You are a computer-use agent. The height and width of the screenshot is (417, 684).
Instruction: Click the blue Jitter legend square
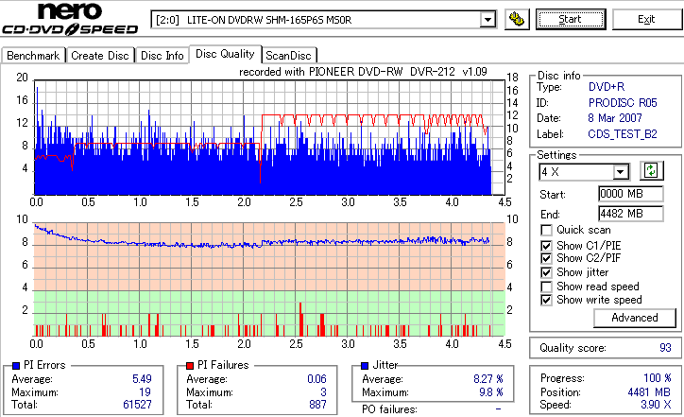tap(365, 366)
